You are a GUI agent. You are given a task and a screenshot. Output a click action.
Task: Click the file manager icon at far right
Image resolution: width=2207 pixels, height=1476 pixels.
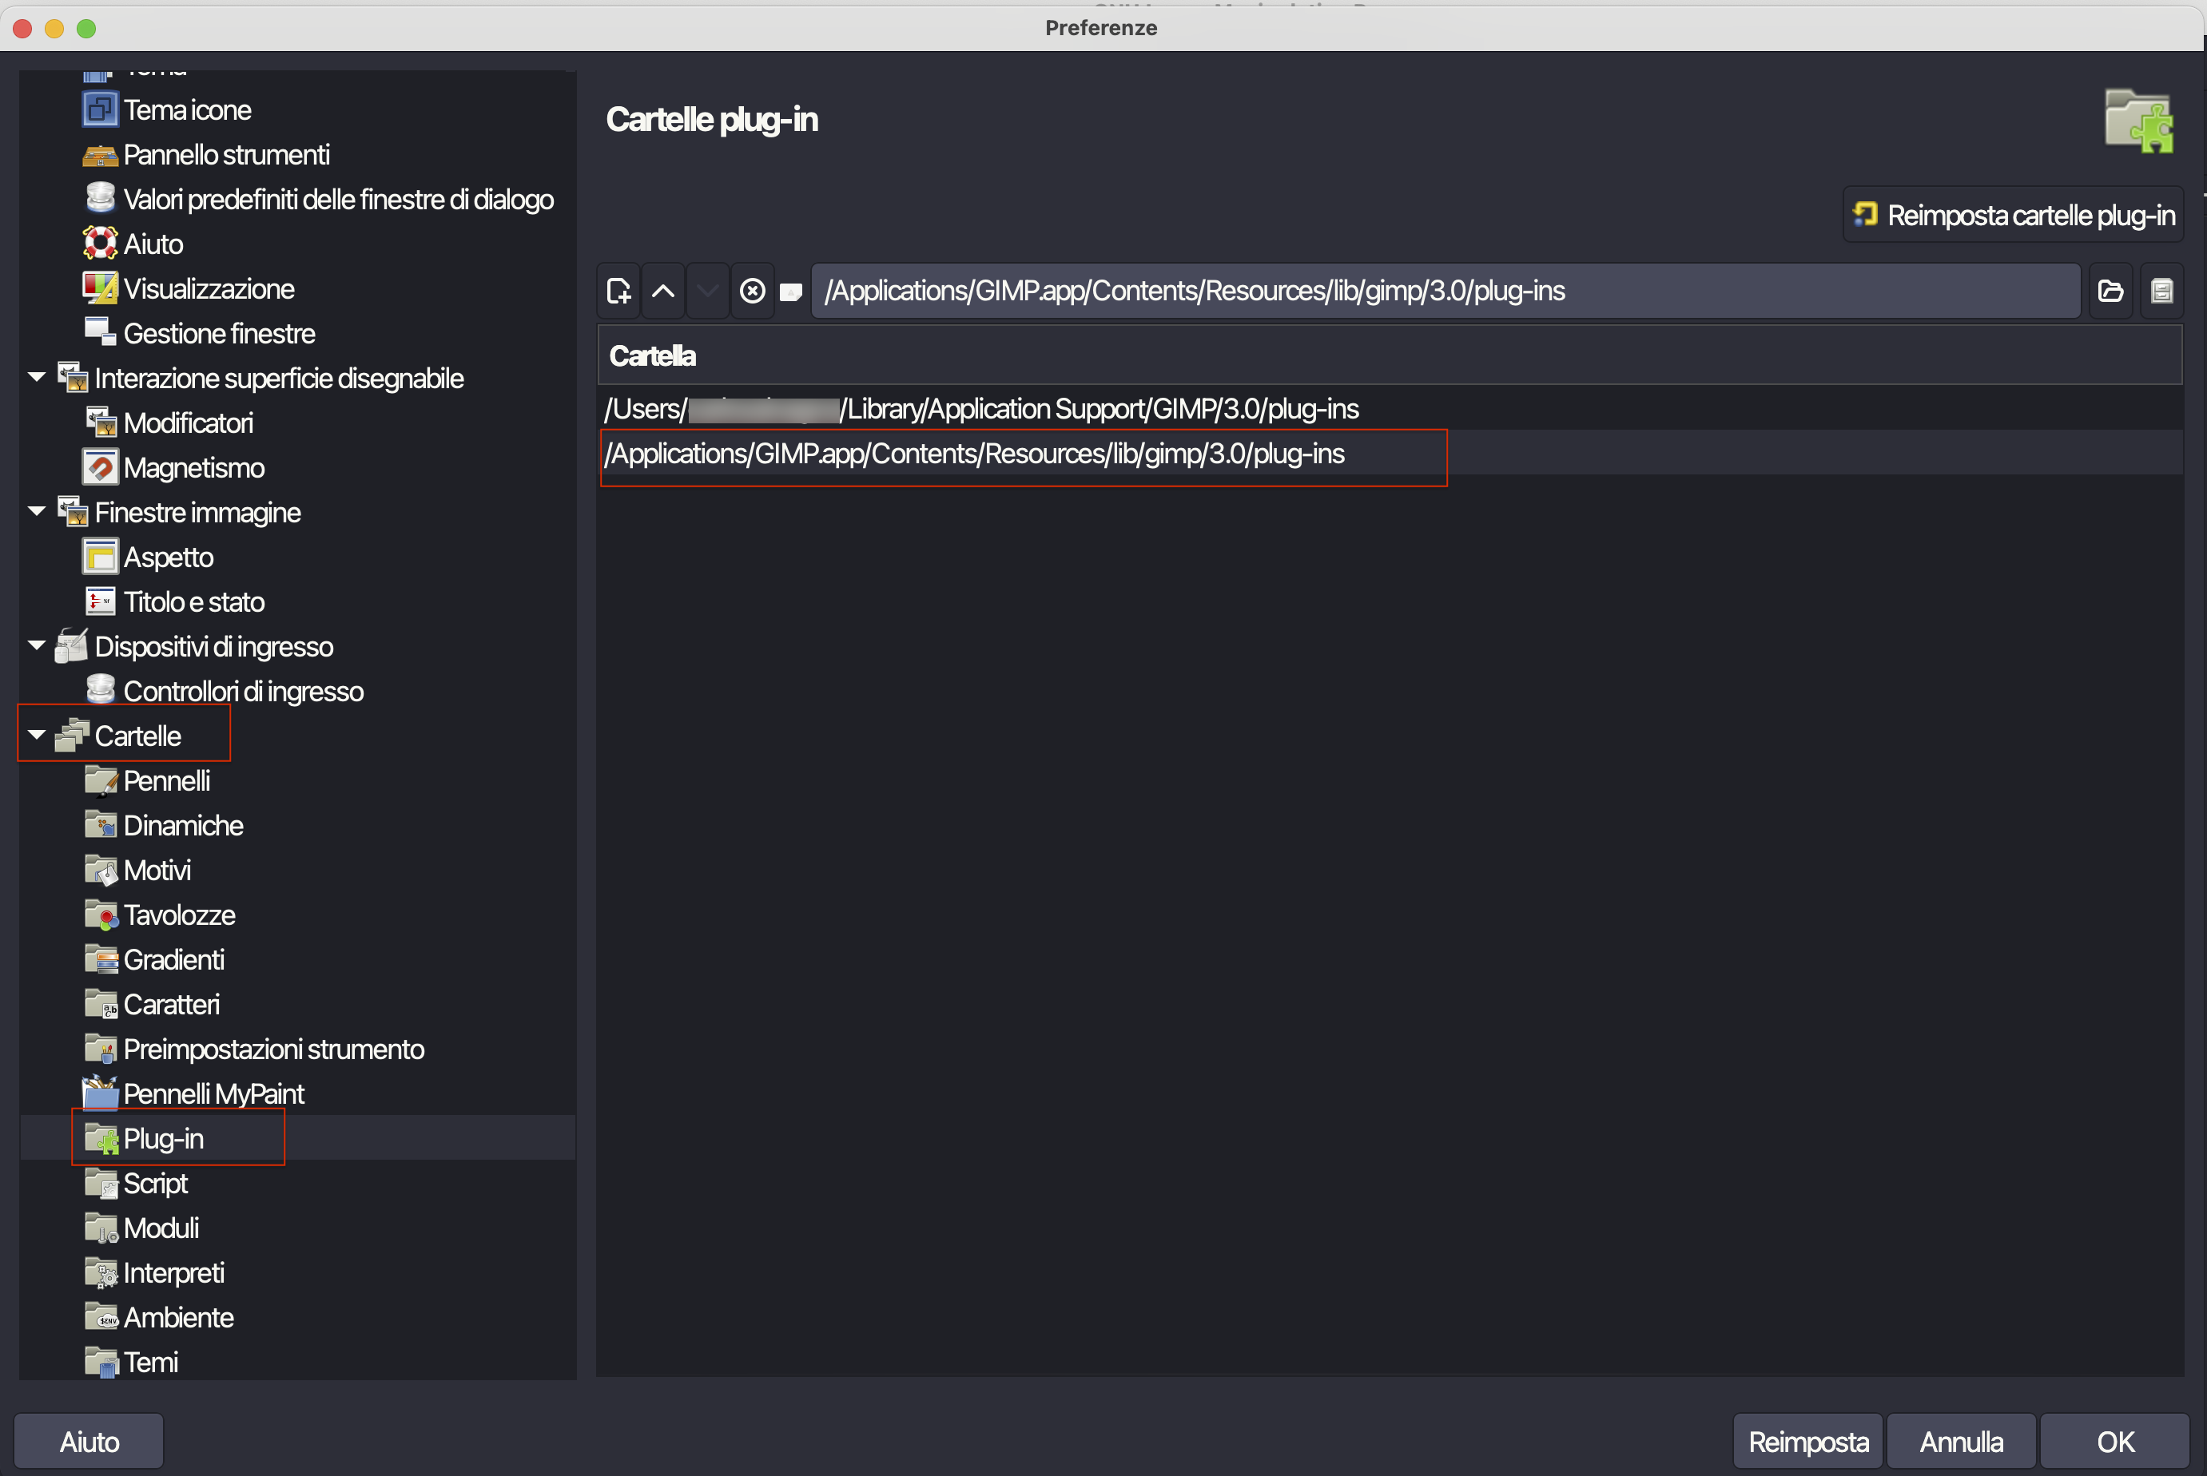pos(2161,291)
